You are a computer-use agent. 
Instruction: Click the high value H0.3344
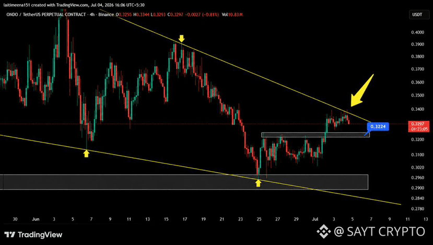point(142,14)
